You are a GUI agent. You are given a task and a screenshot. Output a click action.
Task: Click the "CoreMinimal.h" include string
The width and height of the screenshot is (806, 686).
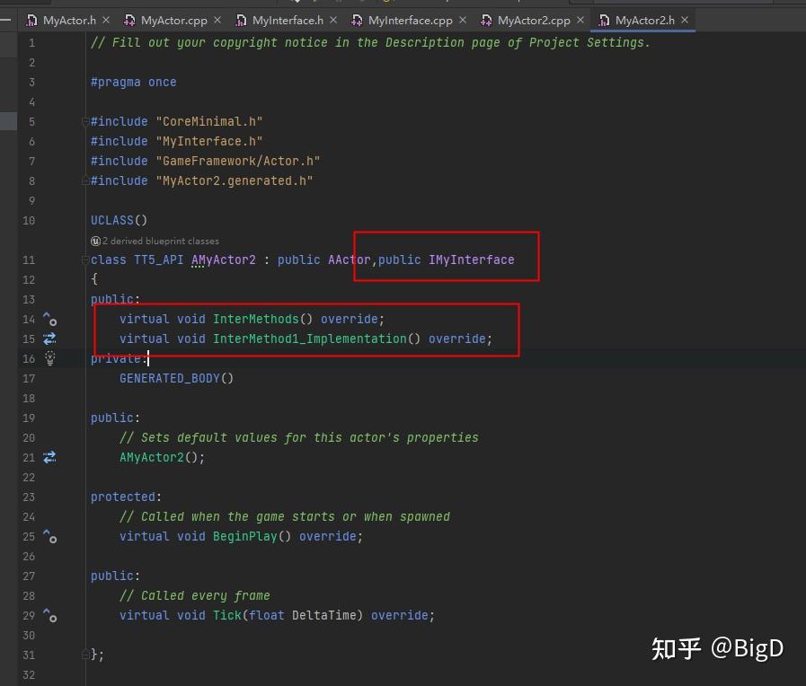(209, 122)
